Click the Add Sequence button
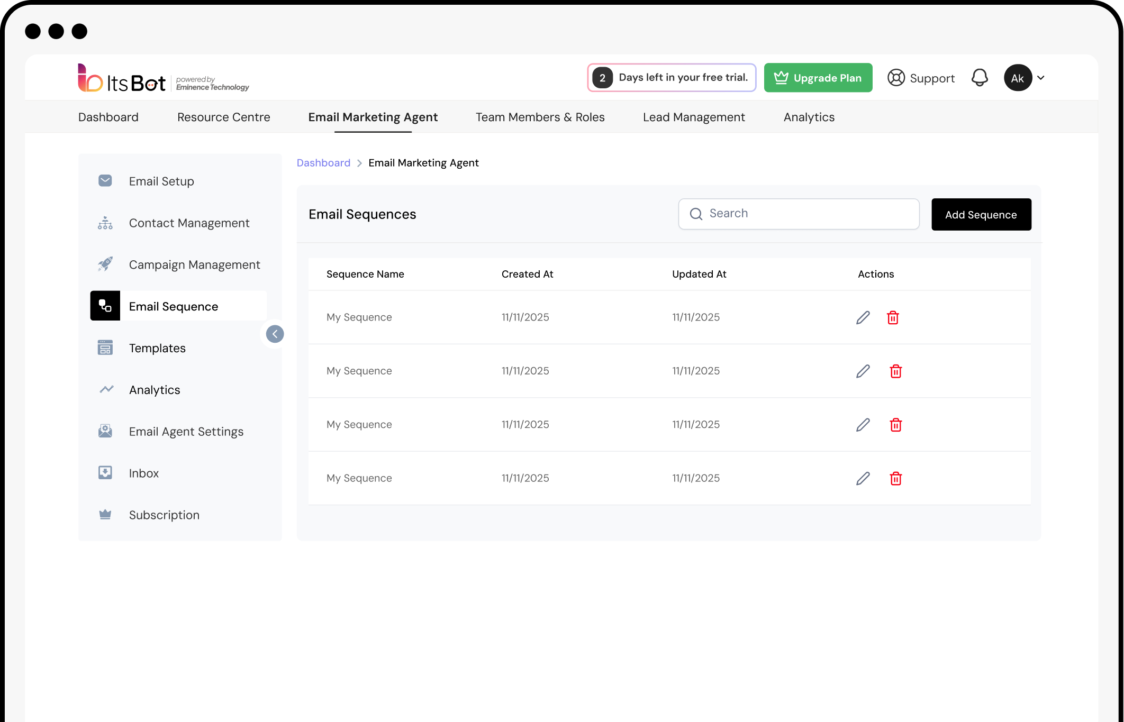 point(981,214)
